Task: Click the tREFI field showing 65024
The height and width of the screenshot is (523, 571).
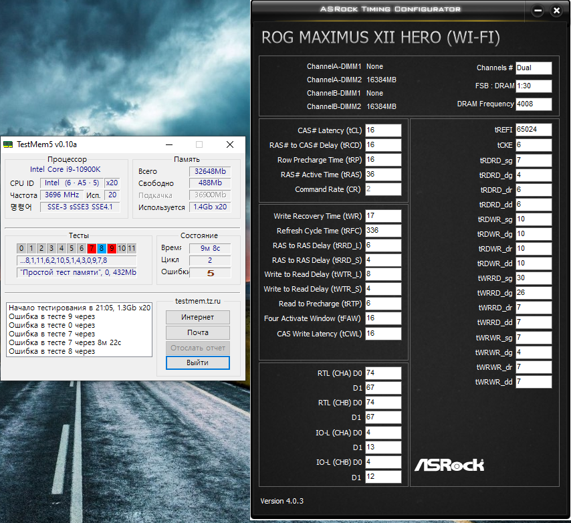Action: coord(534,130)
